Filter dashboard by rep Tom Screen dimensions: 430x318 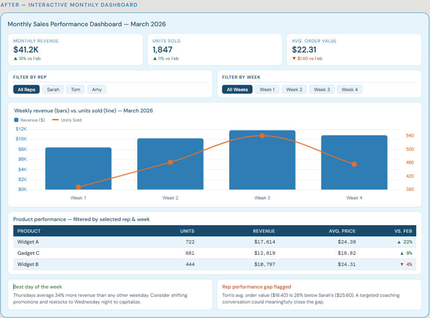[x=75, y=90]
